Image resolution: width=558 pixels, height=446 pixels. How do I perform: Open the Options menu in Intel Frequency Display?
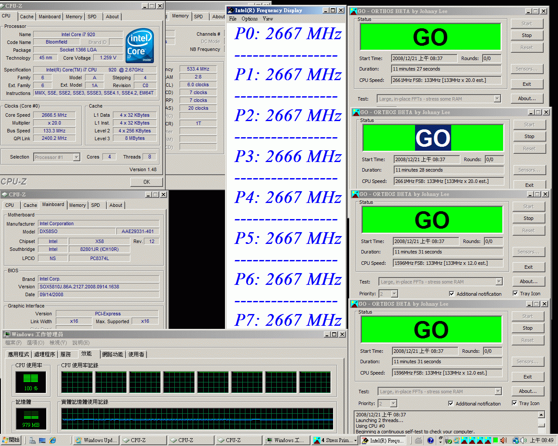[x=250, y=19]
